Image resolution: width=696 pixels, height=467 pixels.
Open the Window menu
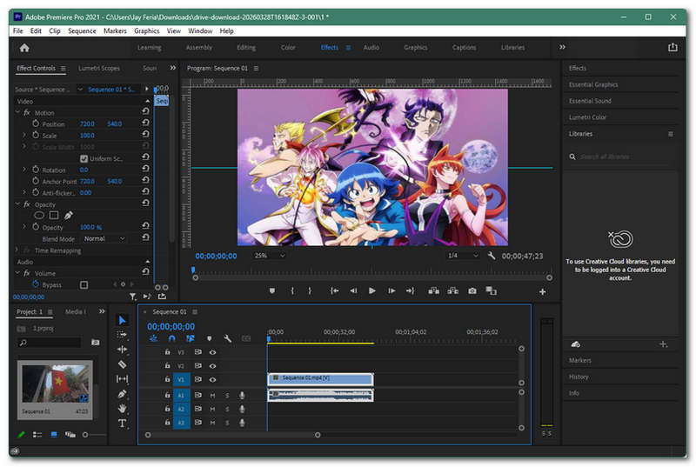pos(200,30)
